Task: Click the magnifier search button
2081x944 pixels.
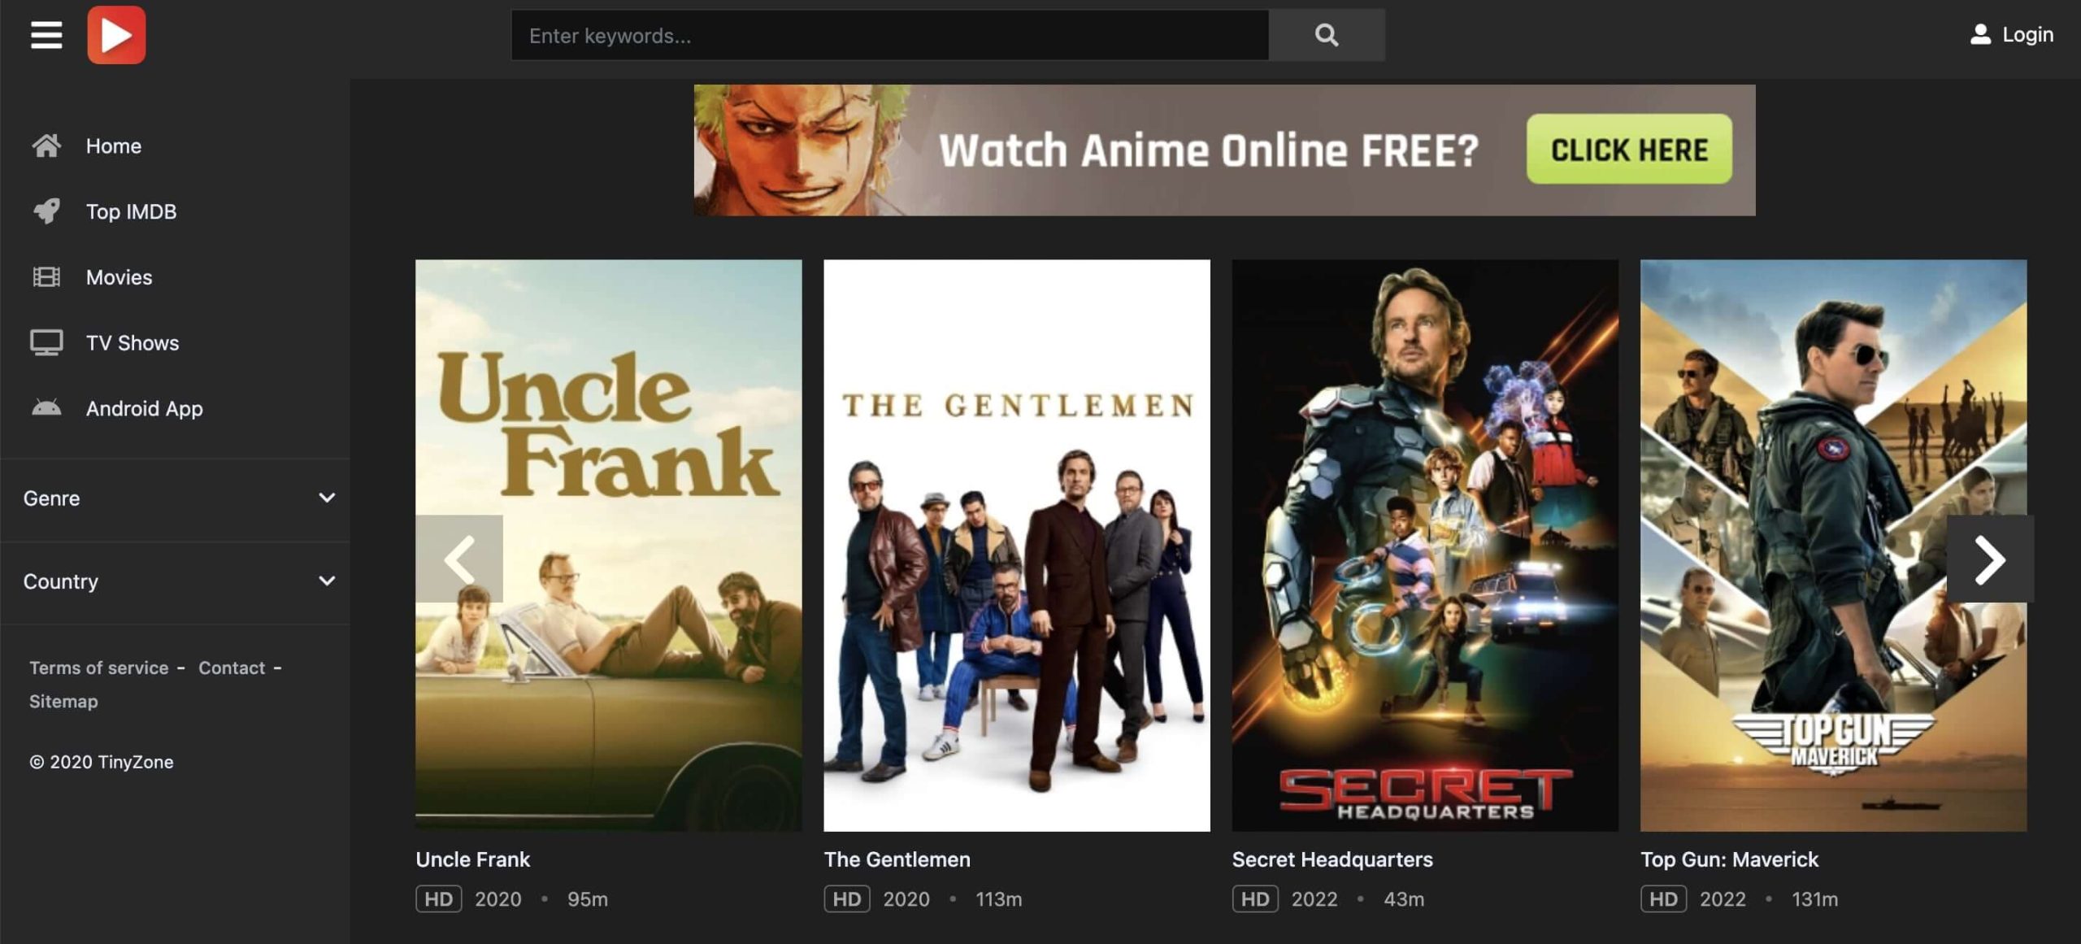Action: tap(1327, 35)
